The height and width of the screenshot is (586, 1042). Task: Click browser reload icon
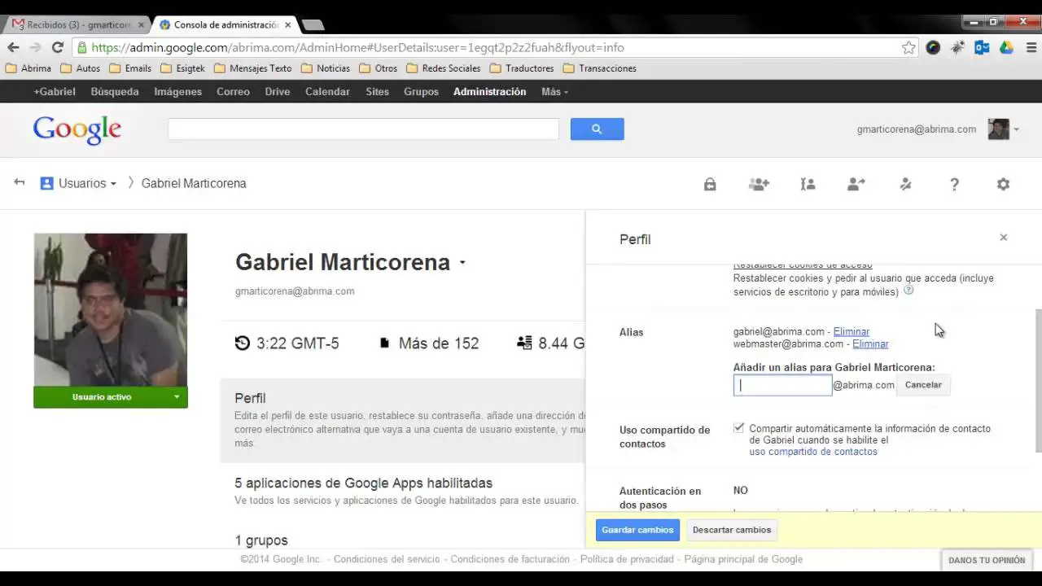(x=57, y=48)
